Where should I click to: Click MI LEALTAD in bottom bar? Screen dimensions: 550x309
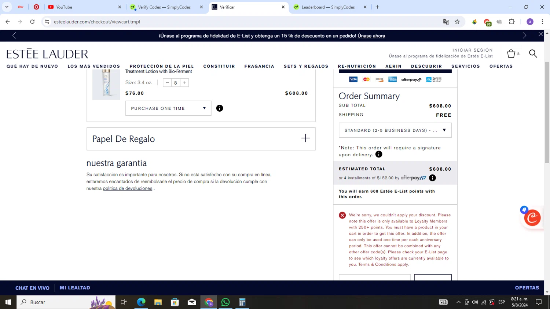(x=75, y=288)
